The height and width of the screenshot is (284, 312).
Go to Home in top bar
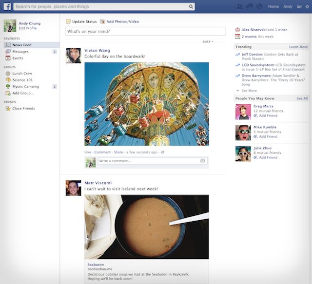click(273, 6)
